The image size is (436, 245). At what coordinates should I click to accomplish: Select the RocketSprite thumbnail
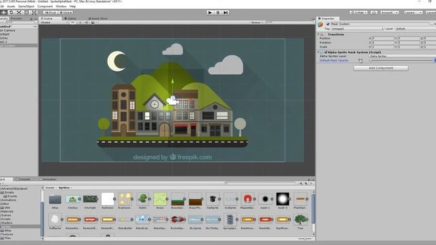pyautogui.click(x=177, y=219)
